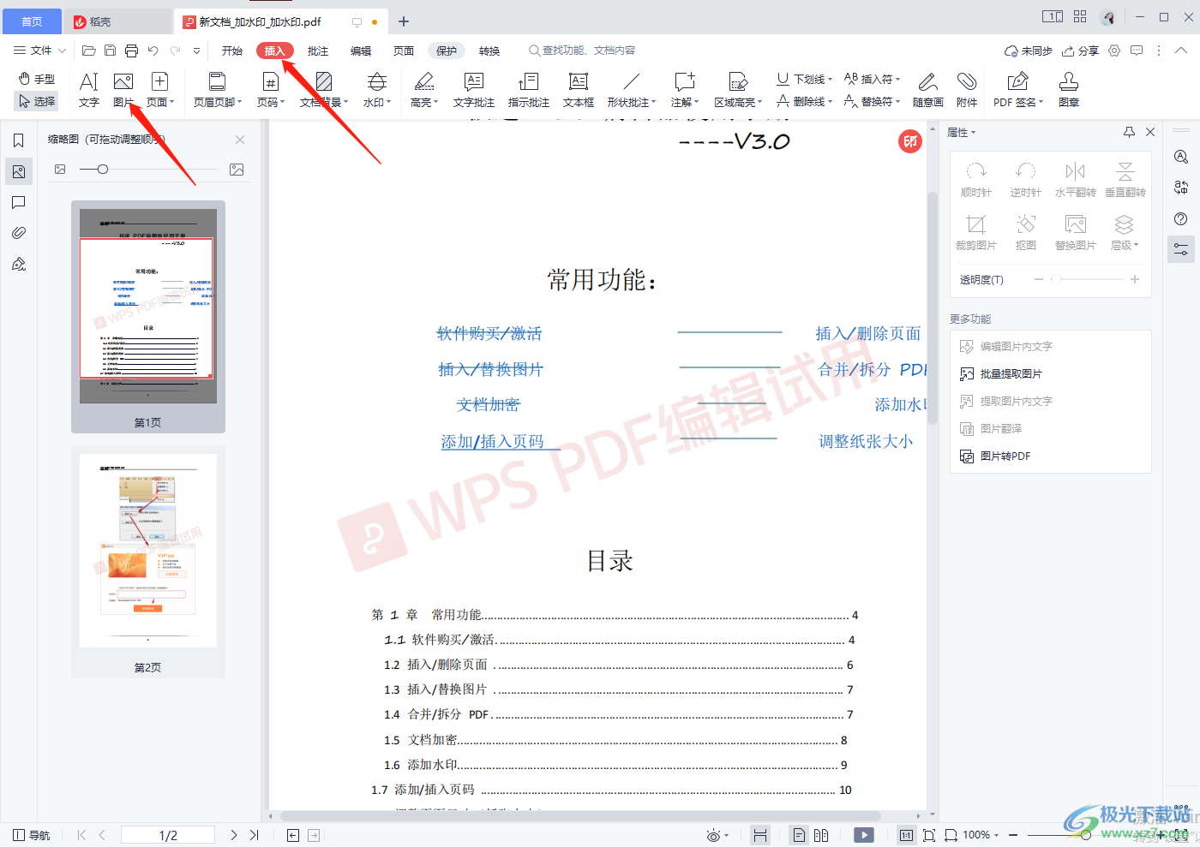Select 裁剪图片 crop image icon
The image size is (1200, 847).
coord(976,232)
